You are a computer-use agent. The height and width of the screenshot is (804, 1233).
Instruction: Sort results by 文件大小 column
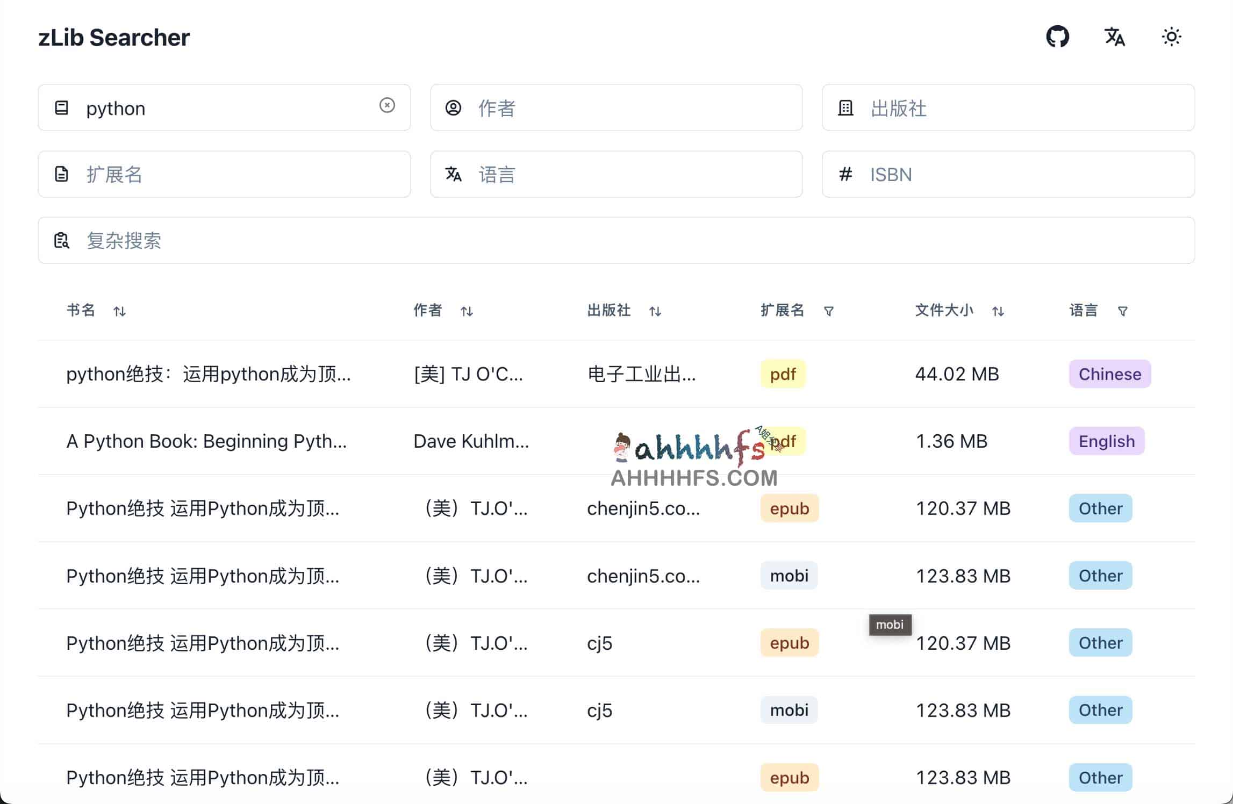pos(998,311)
